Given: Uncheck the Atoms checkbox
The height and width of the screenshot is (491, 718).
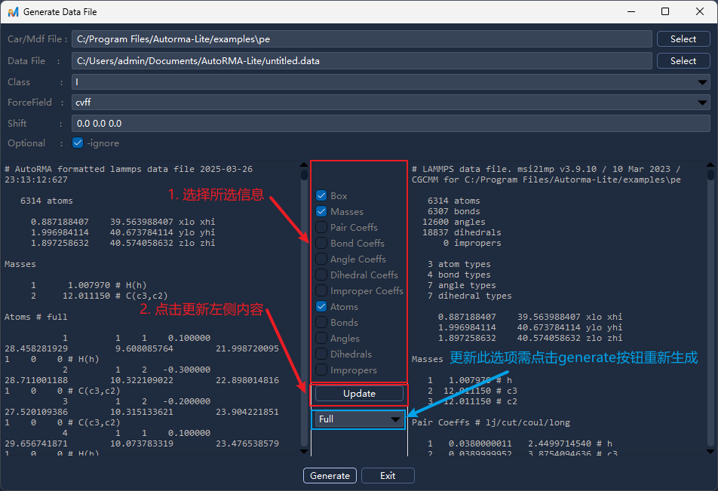Looking at the screenshot, I should click(x=321, y=307).
